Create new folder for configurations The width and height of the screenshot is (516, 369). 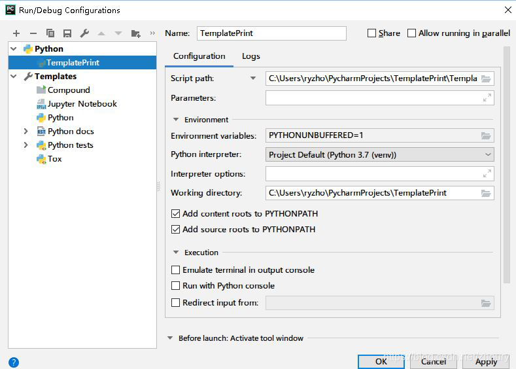coord(135,33)
